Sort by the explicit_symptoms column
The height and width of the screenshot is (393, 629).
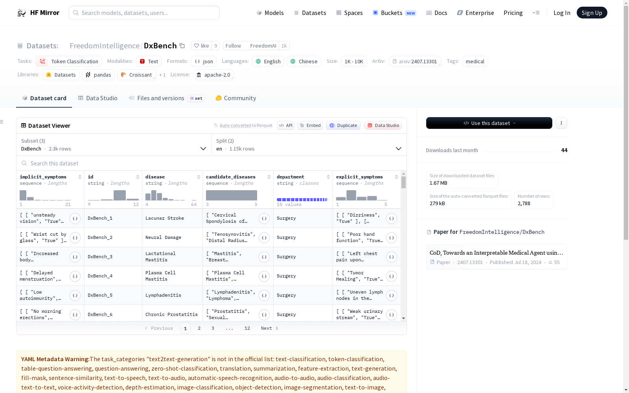click(396, 177)
